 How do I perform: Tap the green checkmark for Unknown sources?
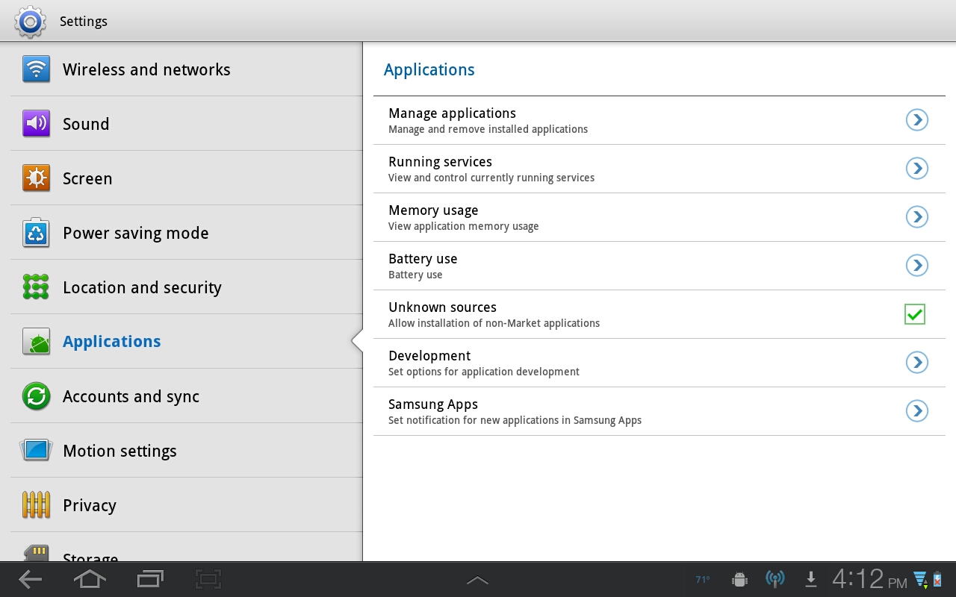tap(914, 314)
